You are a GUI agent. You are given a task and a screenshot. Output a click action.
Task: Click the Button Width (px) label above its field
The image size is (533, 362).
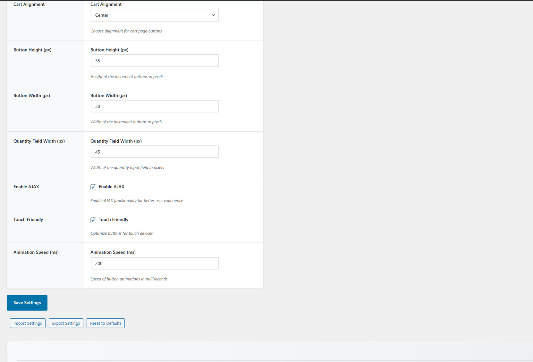(x=109, y=95)
